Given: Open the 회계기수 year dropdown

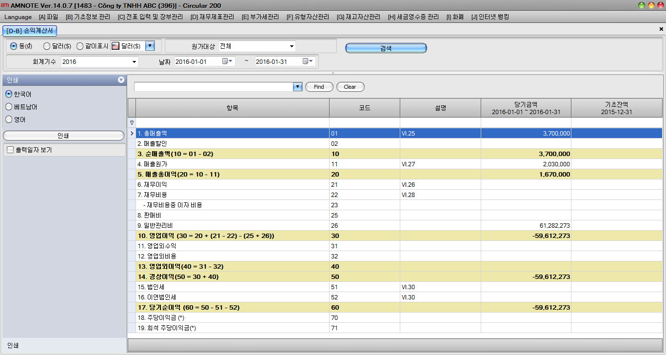Looking at the screenshot, I should 134,62.
